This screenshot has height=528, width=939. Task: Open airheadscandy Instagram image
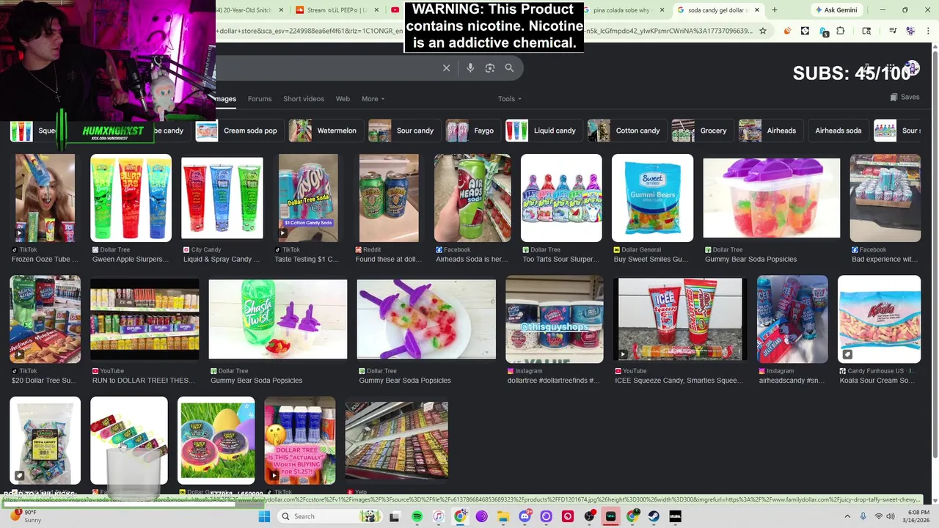click(792, 319)
